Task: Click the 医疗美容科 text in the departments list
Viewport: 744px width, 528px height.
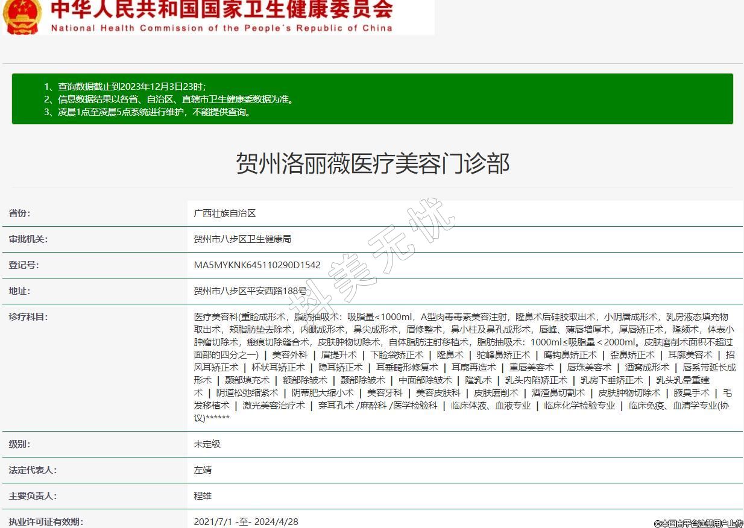Action: 215,317
